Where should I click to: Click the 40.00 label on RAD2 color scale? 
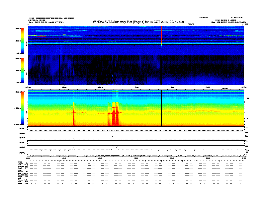(x=18, y=29)
